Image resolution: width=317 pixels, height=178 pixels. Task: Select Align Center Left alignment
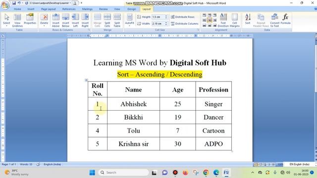point(205,20)
